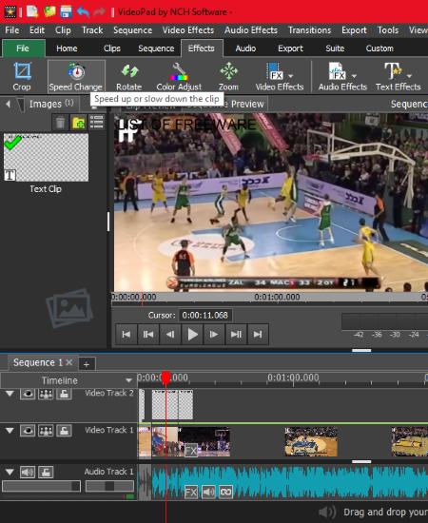Expand Text Effects dropdown arrow

tap(409, 76)
